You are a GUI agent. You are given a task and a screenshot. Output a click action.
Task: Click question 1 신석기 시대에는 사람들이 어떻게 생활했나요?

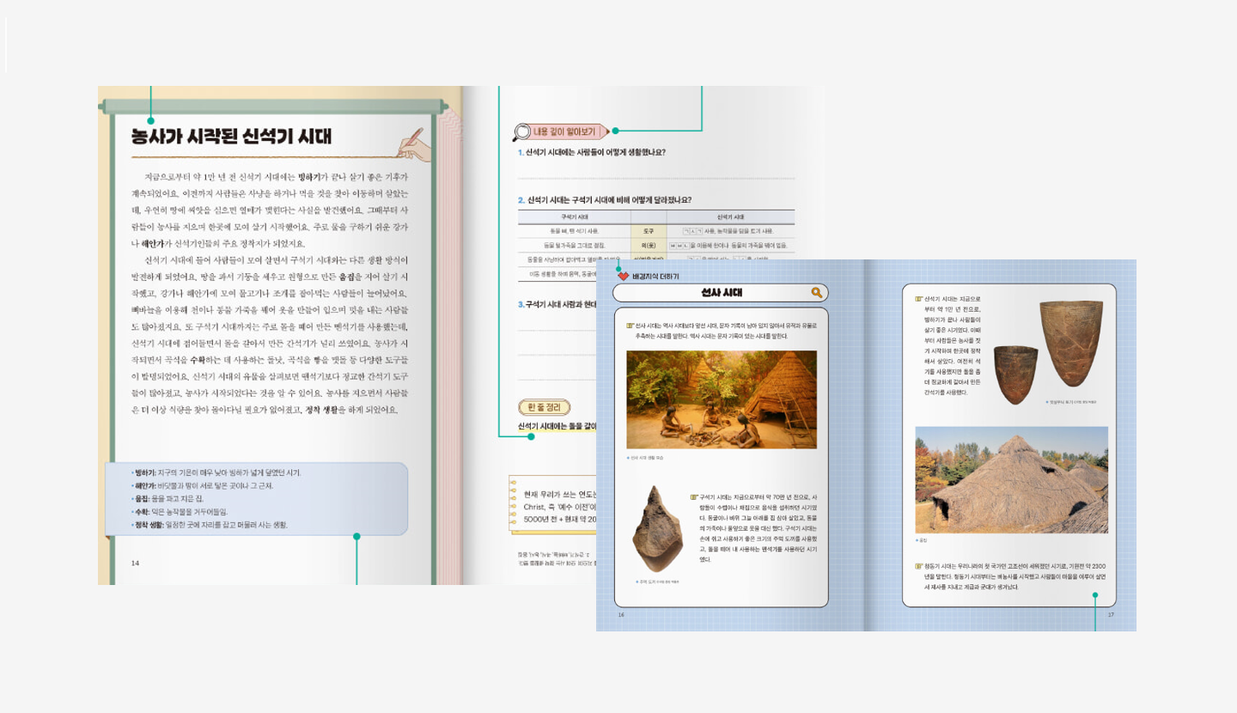tap(591, 152)
